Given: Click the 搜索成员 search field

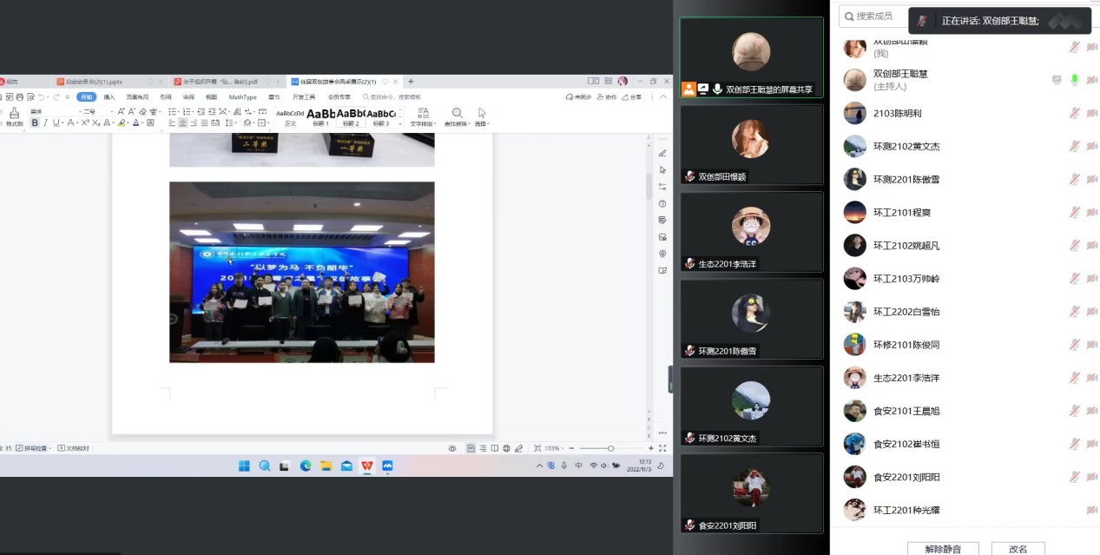Looking at the screenshot, I should (x=877, y=15).
